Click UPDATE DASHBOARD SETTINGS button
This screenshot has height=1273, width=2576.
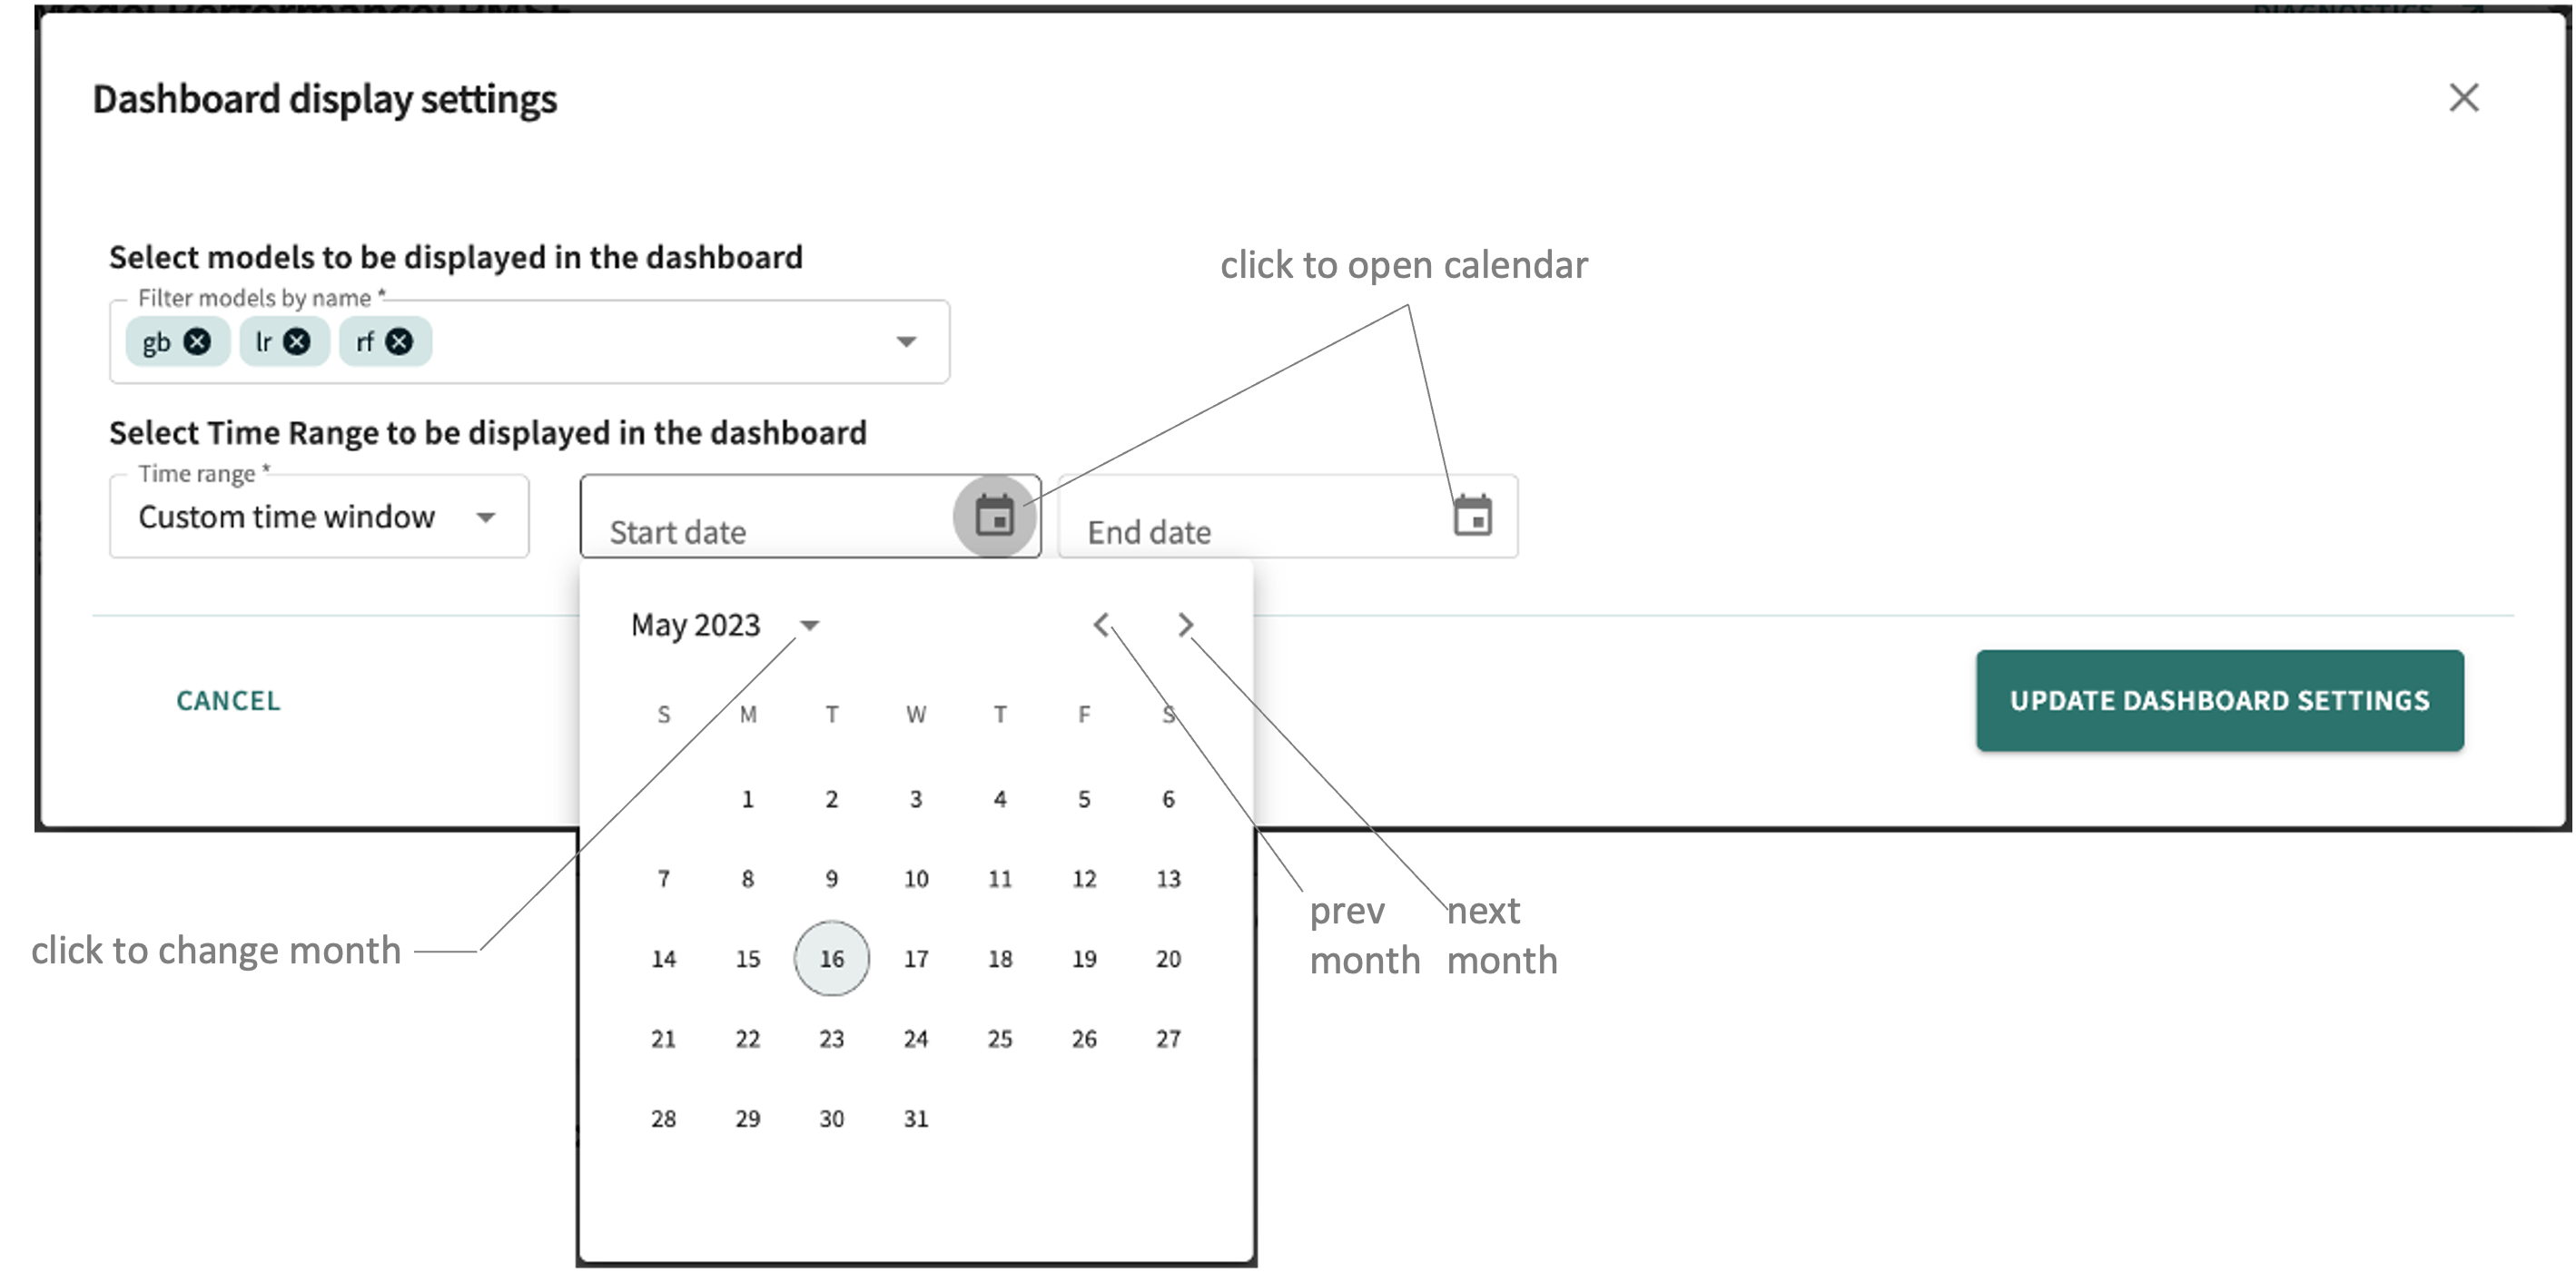point(2219,700)
